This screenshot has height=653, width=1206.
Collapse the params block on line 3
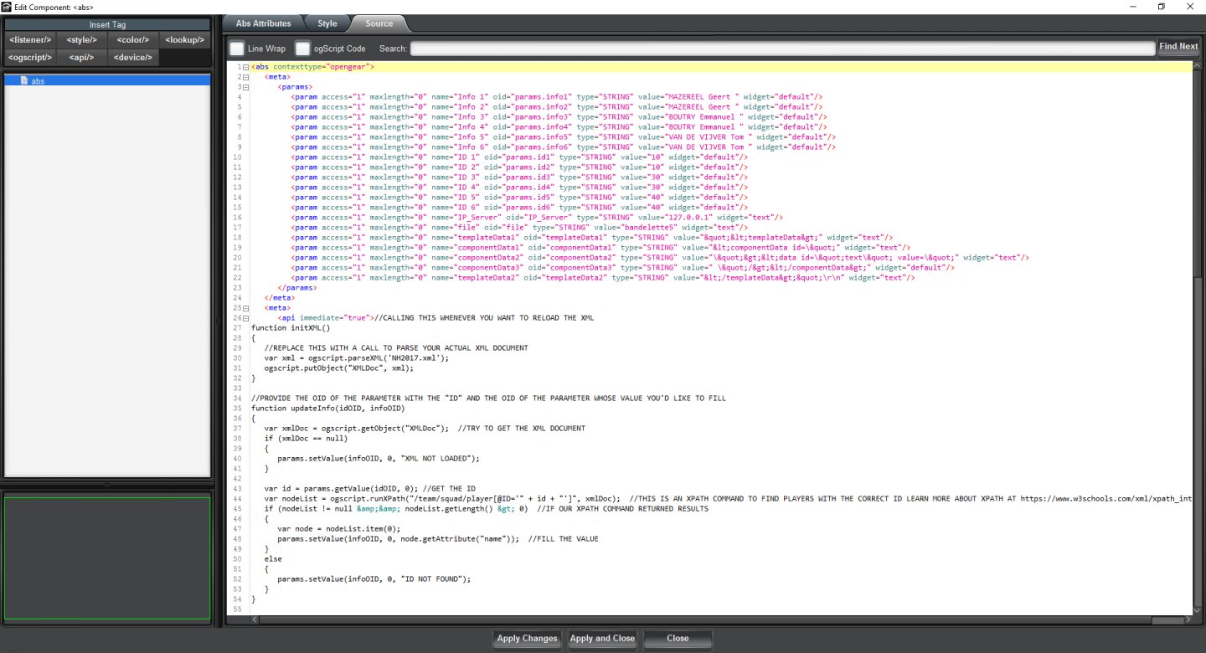245,87
